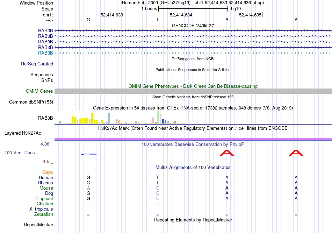This screenshot has height=233, width=332.
Task: Select the Mouse species label
Action: coord(46,188)
